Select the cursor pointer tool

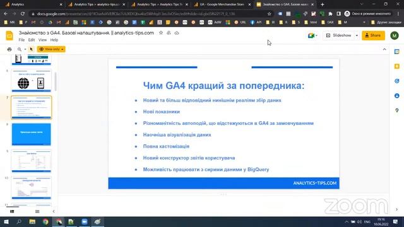[32, 49]
